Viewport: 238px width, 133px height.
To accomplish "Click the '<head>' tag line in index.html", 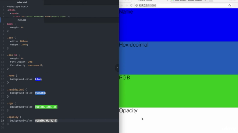I will (x=14, y=14).
